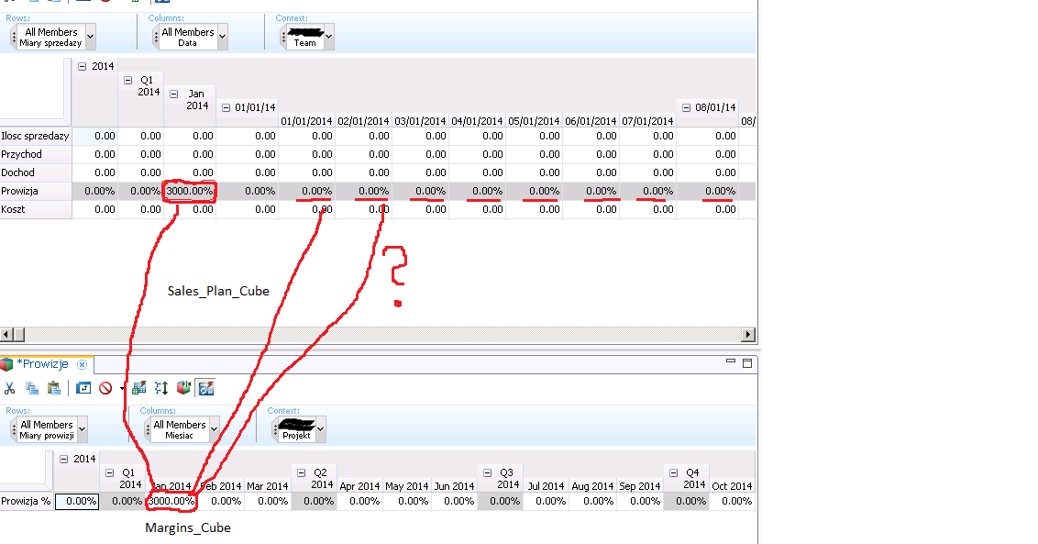Click the horizontal scrollbar right arrow
1038x544 pixels.
coord(749,335)
